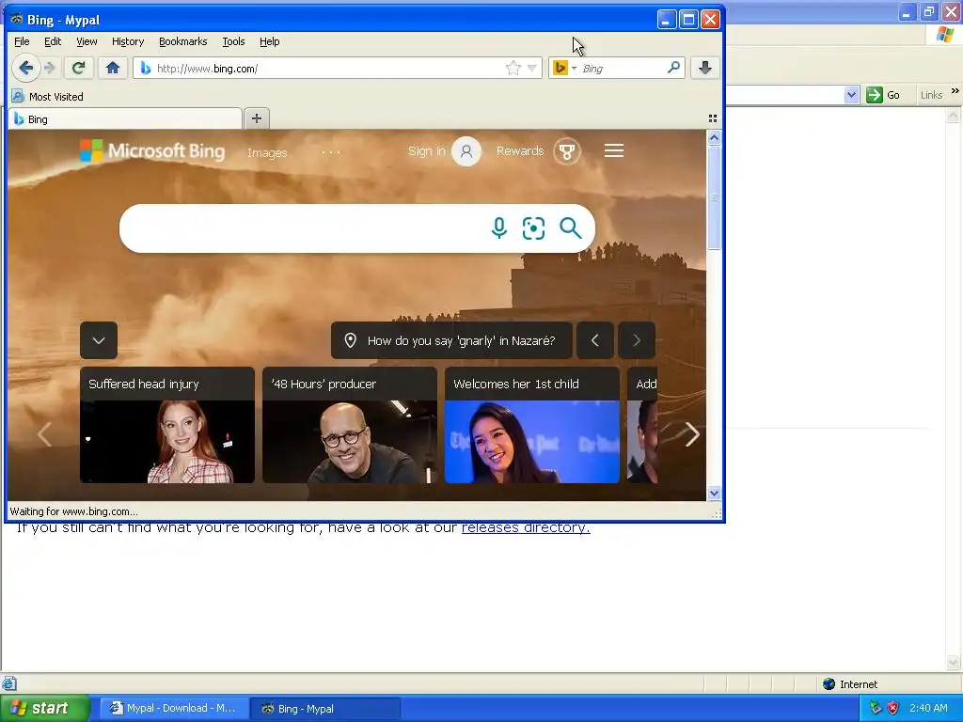Click the Bing page search magnifier
Screen dimensions: 963x722
(570, 228)
